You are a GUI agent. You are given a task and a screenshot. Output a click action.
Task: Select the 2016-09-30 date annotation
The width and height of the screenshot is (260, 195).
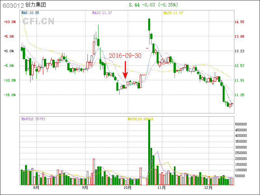pos(125,56)
